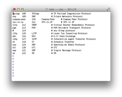
Task: Enter full screen via the title bar arrows icon
Action: point(108,9)
